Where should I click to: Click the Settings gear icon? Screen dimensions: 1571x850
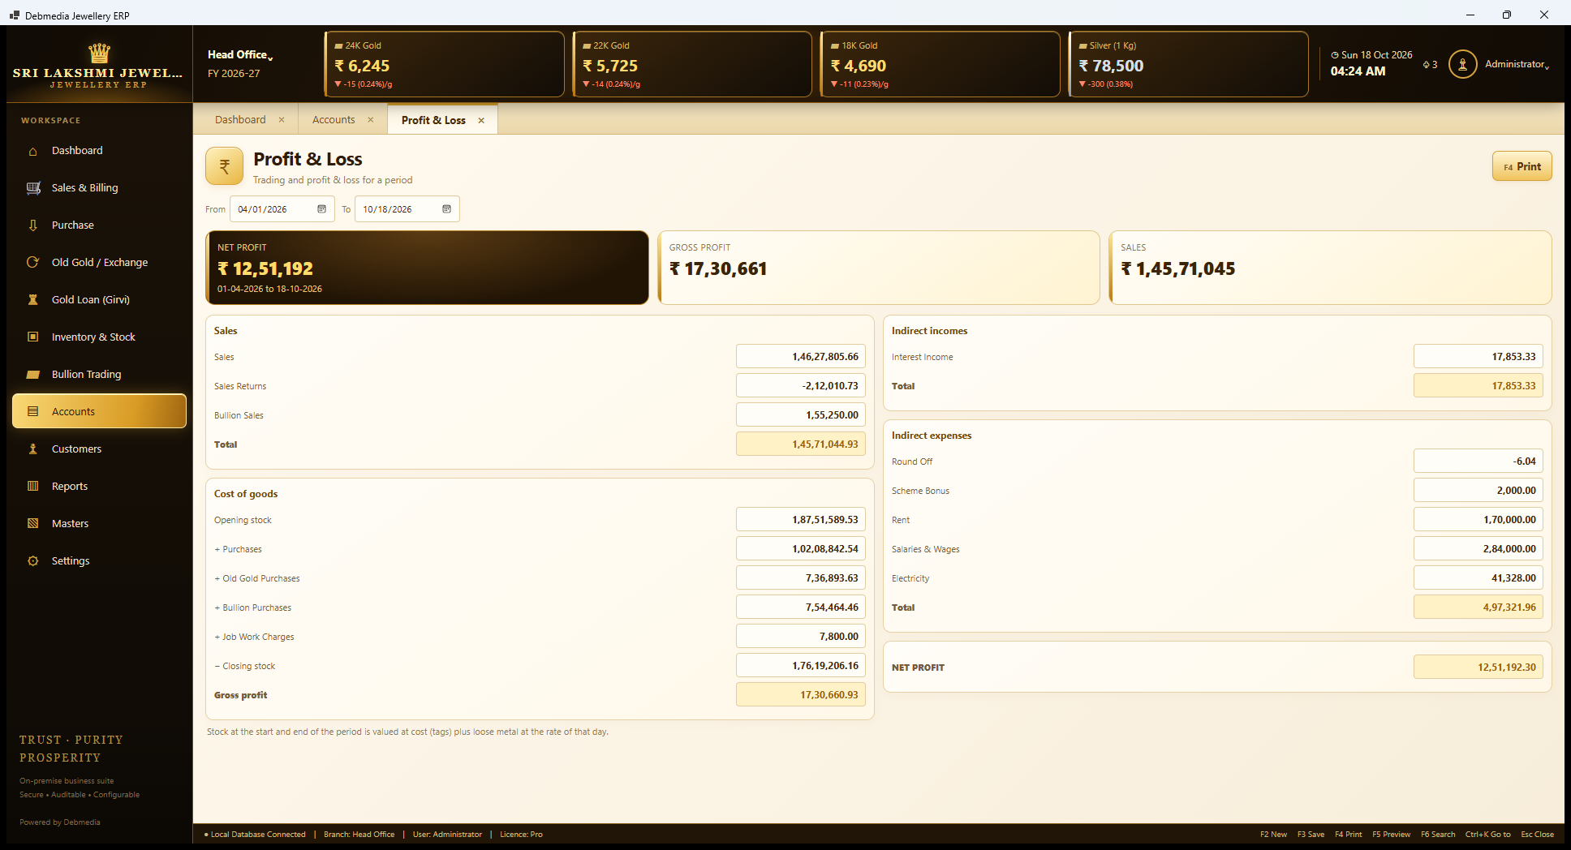(33, 561)
